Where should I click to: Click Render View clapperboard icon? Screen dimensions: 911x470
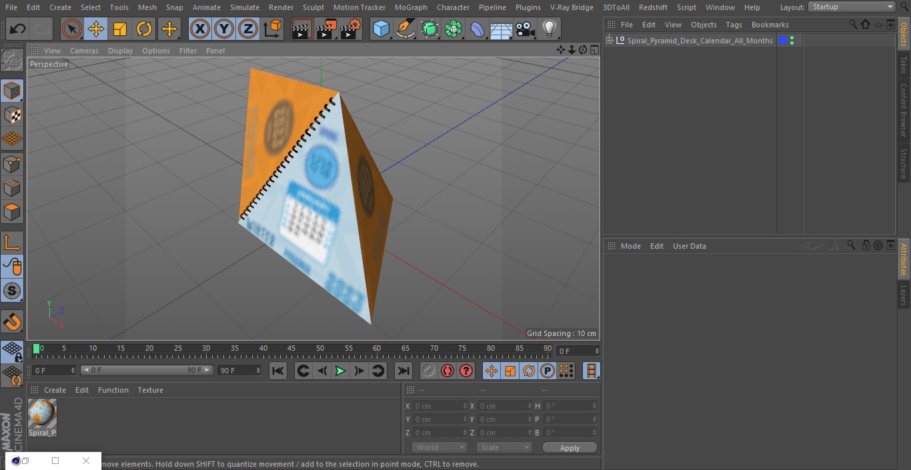[x=302, y=29]
